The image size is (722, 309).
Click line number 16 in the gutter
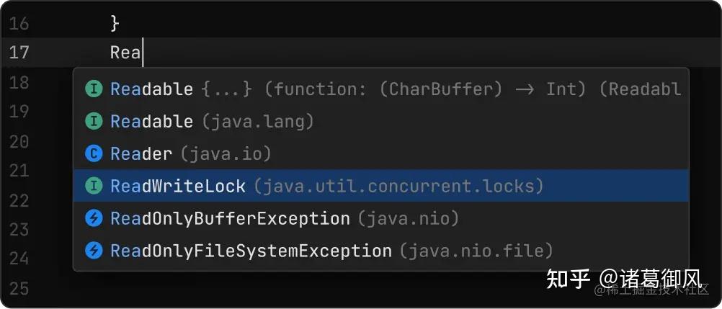[19, 23]
